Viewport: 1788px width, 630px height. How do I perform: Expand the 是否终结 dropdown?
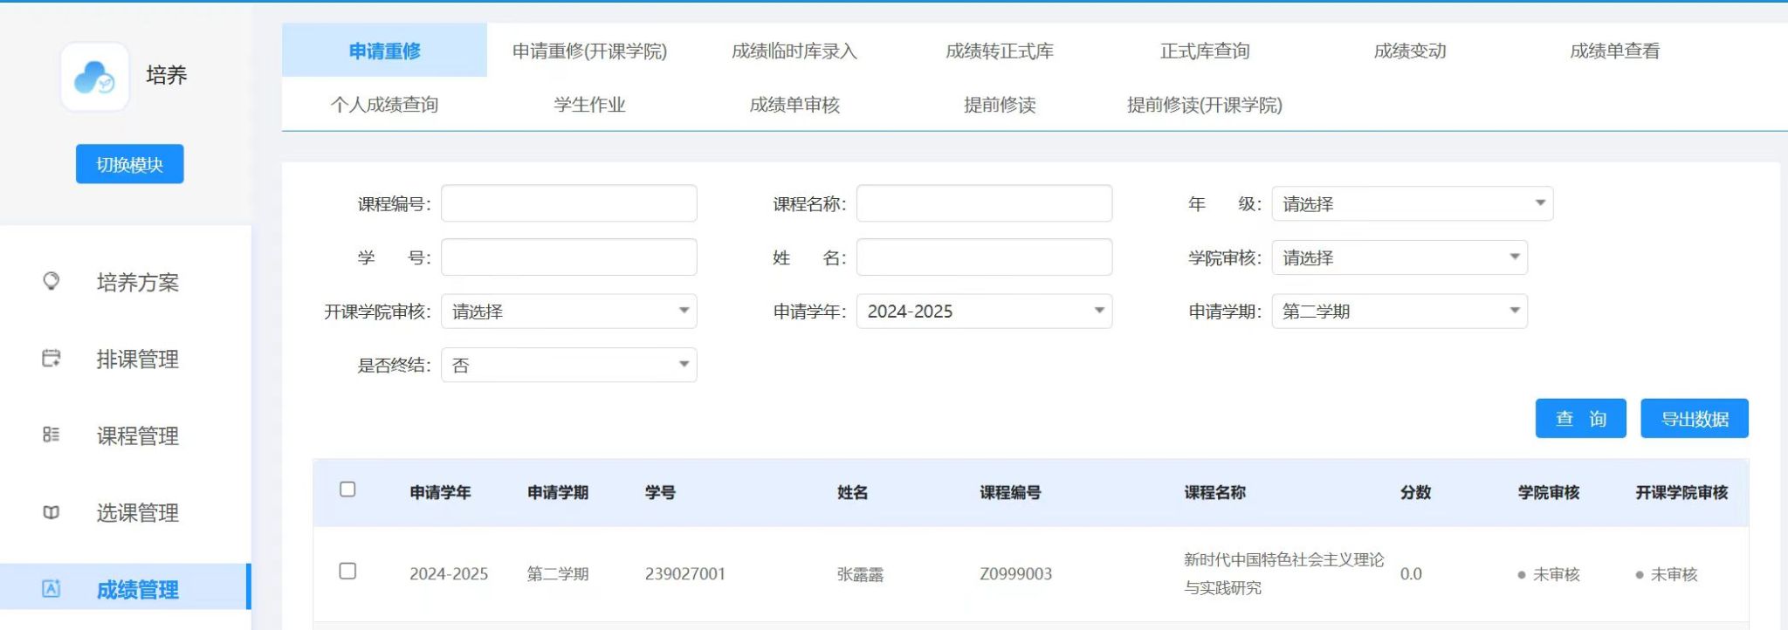tap(568, 366)
